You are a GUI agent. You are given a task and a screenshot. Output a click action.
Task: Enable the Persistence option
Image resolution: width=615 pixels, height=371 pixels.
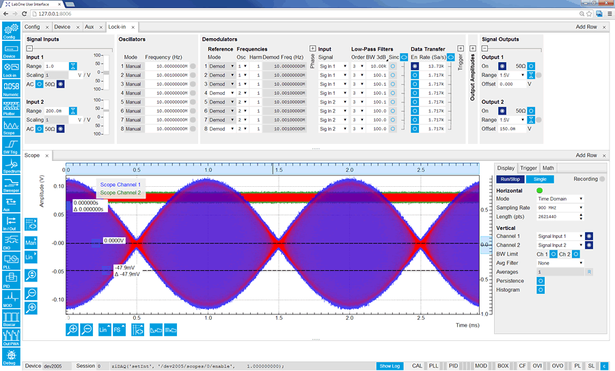point(541,280)
